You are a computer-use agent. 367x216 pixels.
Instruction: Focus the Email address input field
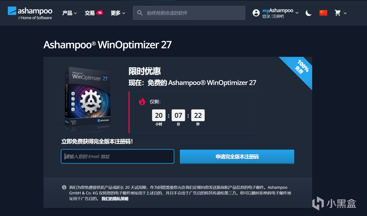click(x=118, y=156)
